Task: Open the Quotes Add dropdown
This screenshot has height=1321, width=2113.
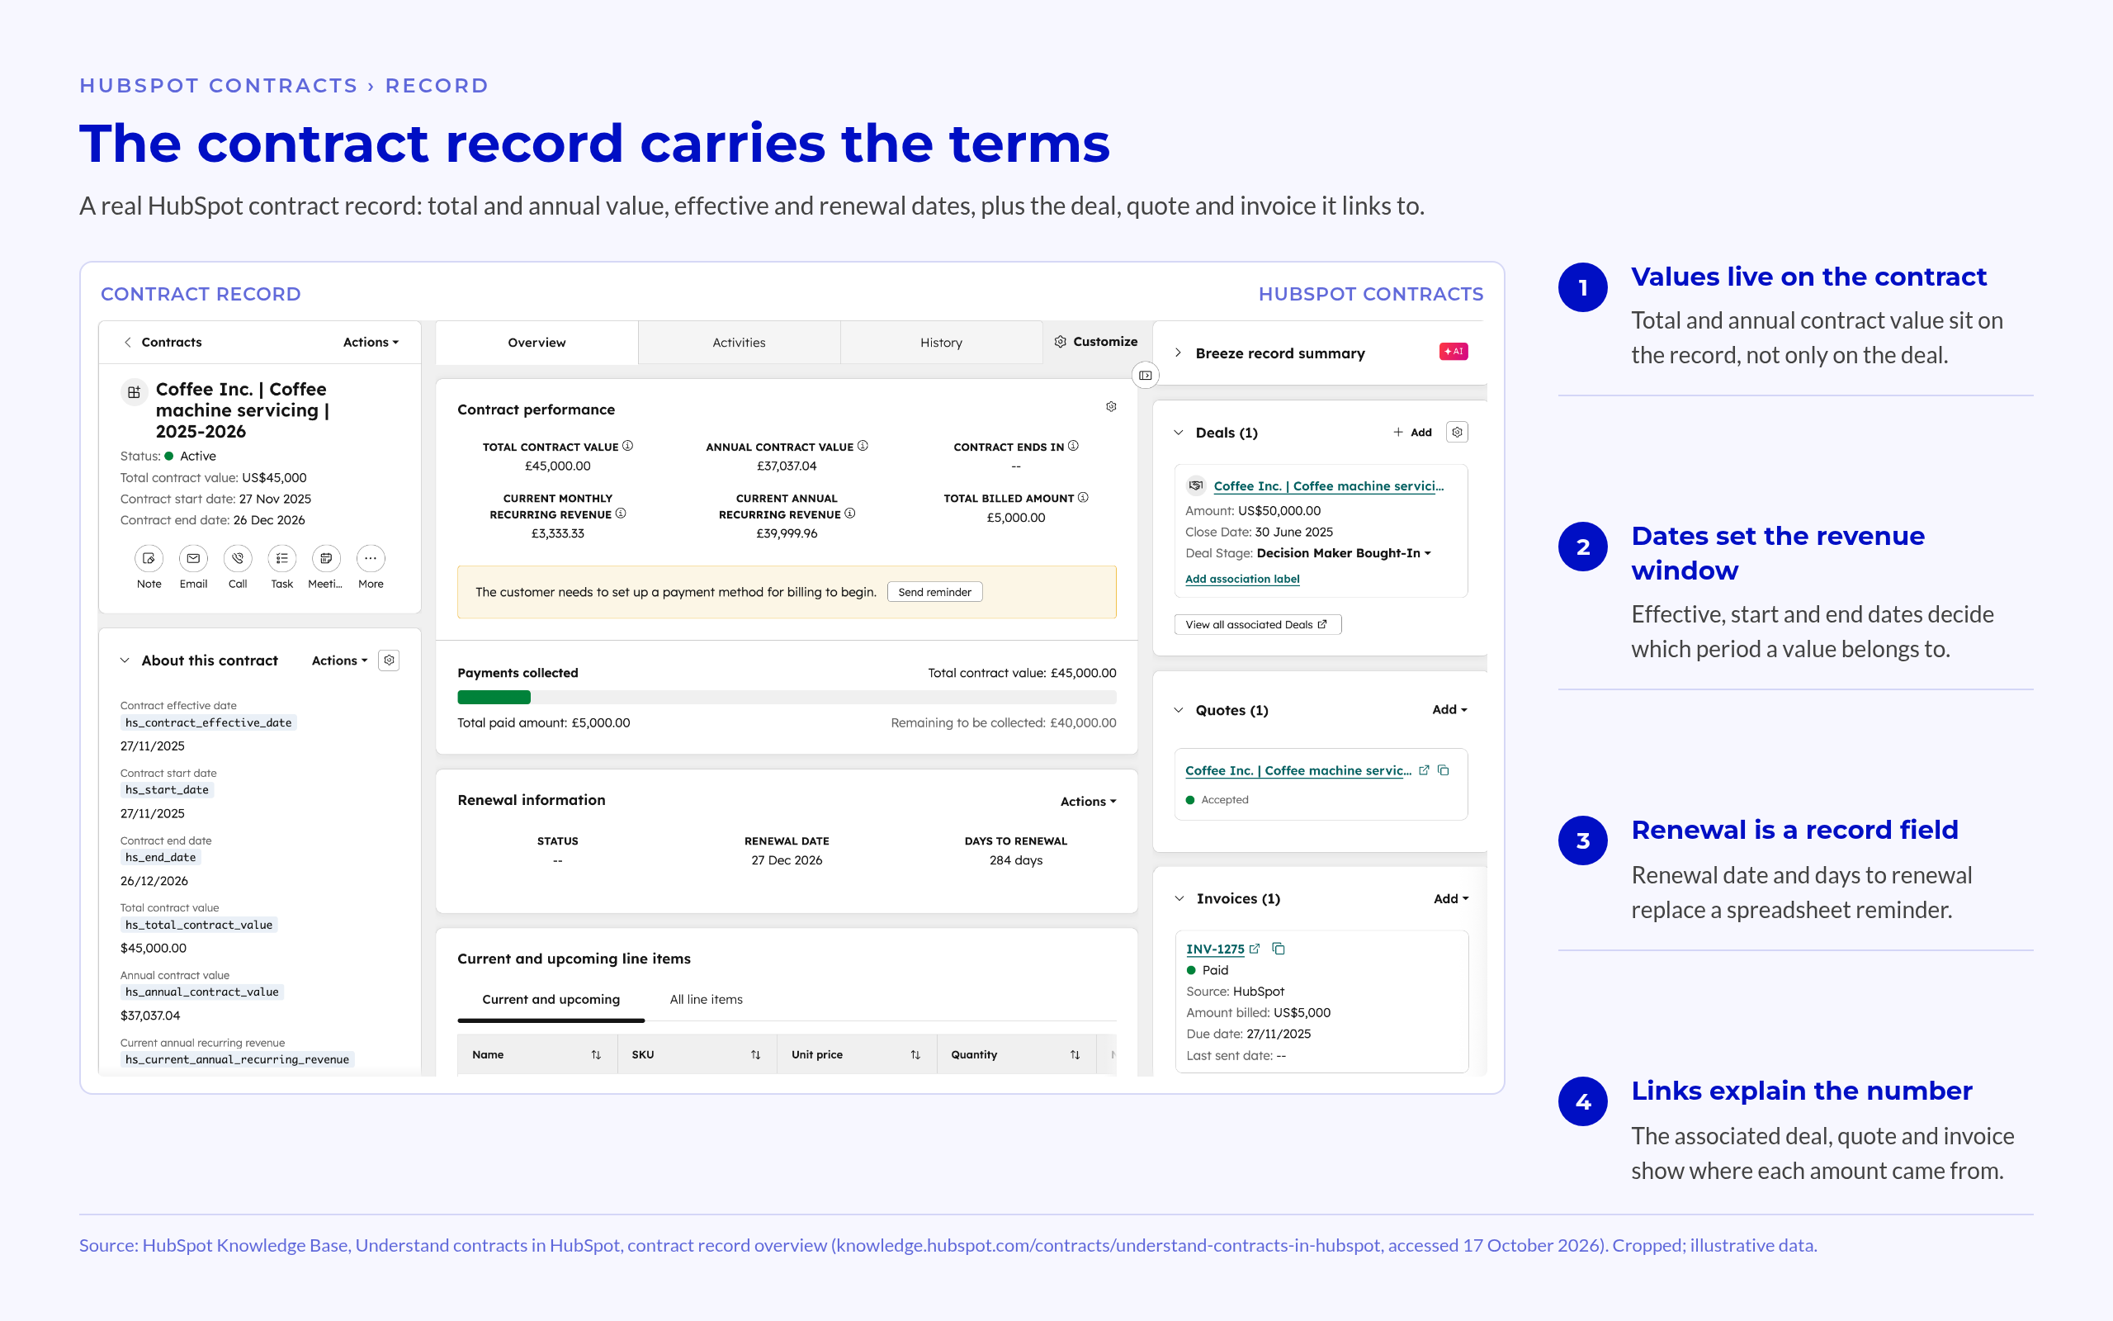Action: click(x=1449, y=709)
